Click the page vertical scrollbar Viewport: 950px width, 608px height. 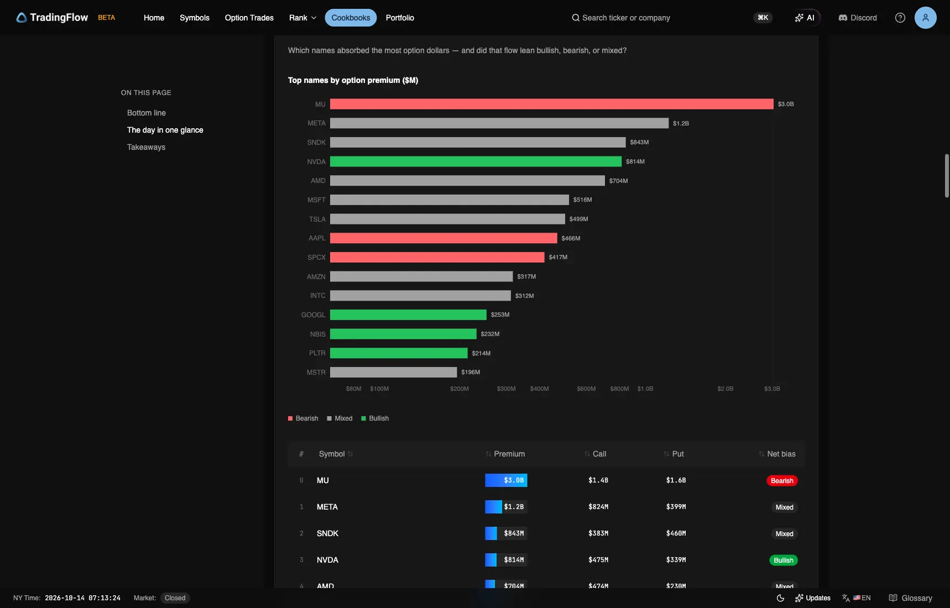[x=947, y=176]
